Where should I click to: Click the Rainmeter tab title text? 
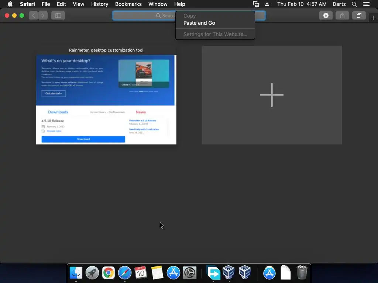[x=106, y=50]
